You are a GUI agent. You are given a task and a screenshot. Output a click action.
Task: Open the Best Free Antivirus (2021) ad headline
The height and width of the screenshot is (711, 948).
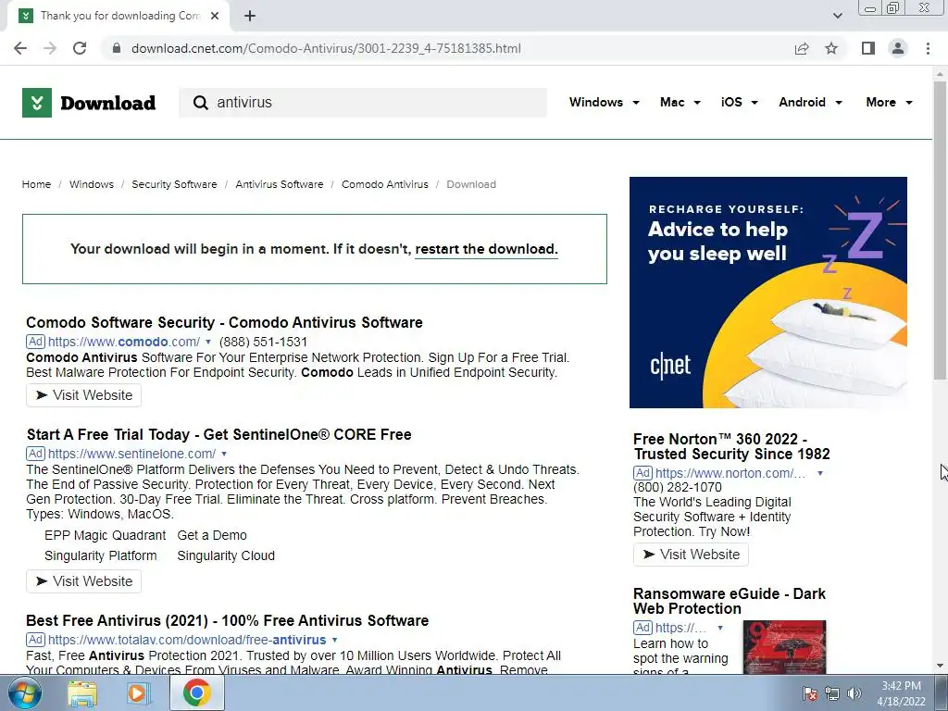[x=228, y=621]
